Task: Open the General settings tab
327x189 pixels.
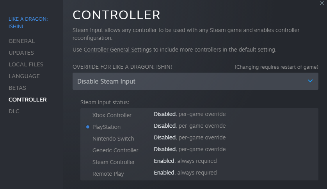Action: (x=22, y=41)
